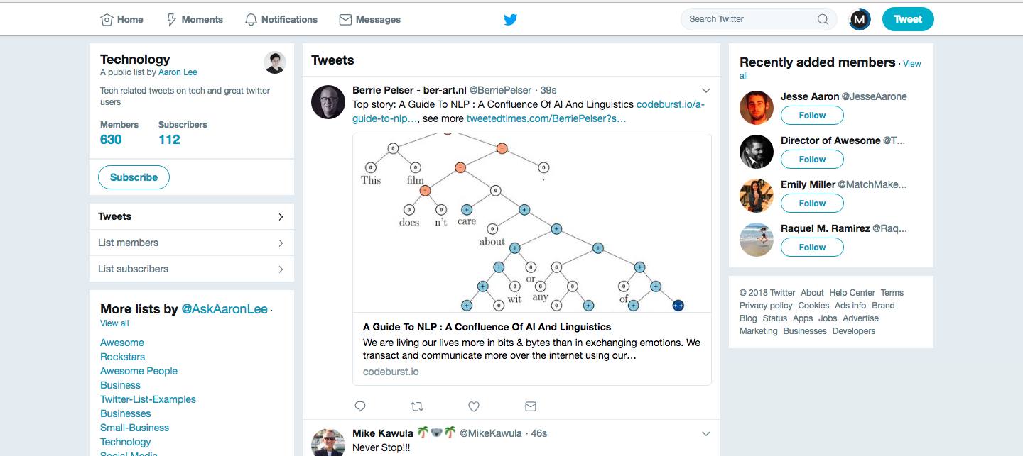Click the search magnifier icon
Image resolution: width=1023 pixels, height=456 pixels.
pyautogui.click(x=823, y=19)
